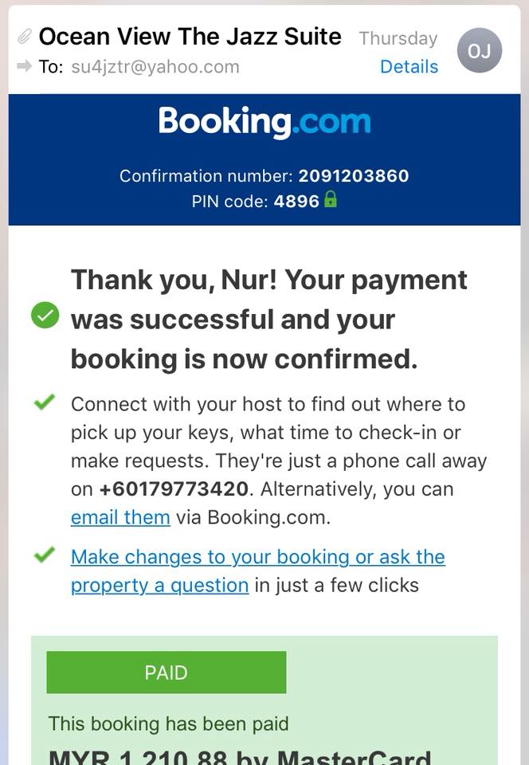Open the 'email them' link
This screenshot has height=765, width=529.
pyautogui.click(x=120, y=517)
